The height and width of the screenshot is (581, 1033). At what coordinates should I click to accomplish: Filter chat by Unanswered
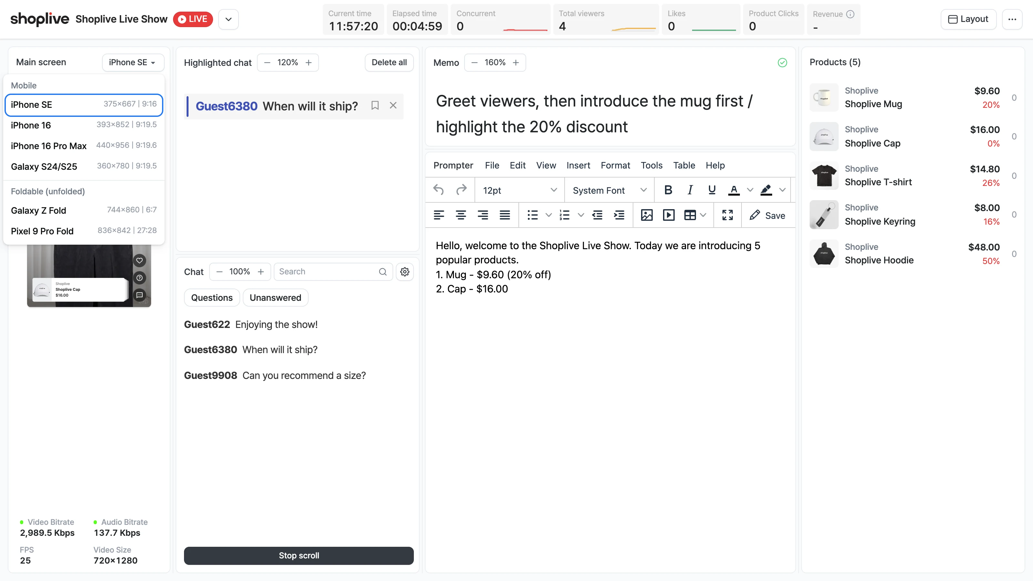point(275,298)
